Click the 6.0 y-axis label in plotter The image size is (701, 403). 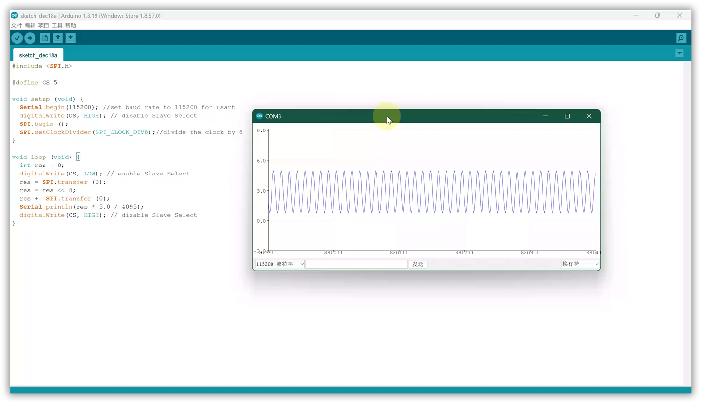(x=261, y=161)
